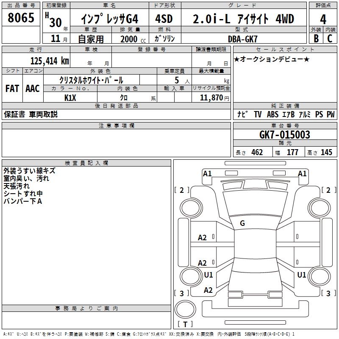Click spare tire circle above [T]
Screen dimensions: 339x339
pyautogui.click(x=185, y=309)
